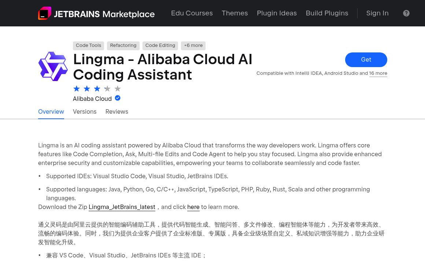Open the Reviews tab
Image resolution: width=425 pixels, height=264 pixels.
[117, 111]
